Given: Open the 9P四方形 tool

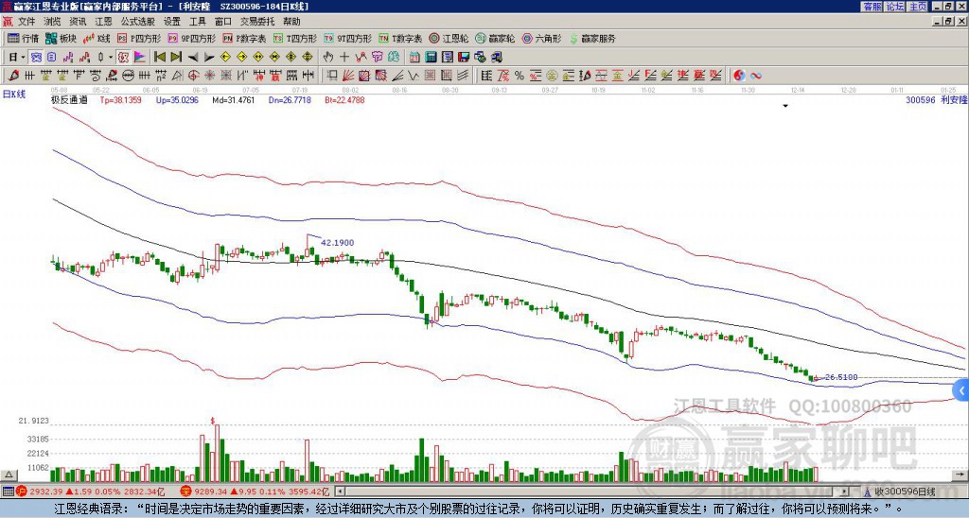Looking at the screenshot, I should [192, 38].
